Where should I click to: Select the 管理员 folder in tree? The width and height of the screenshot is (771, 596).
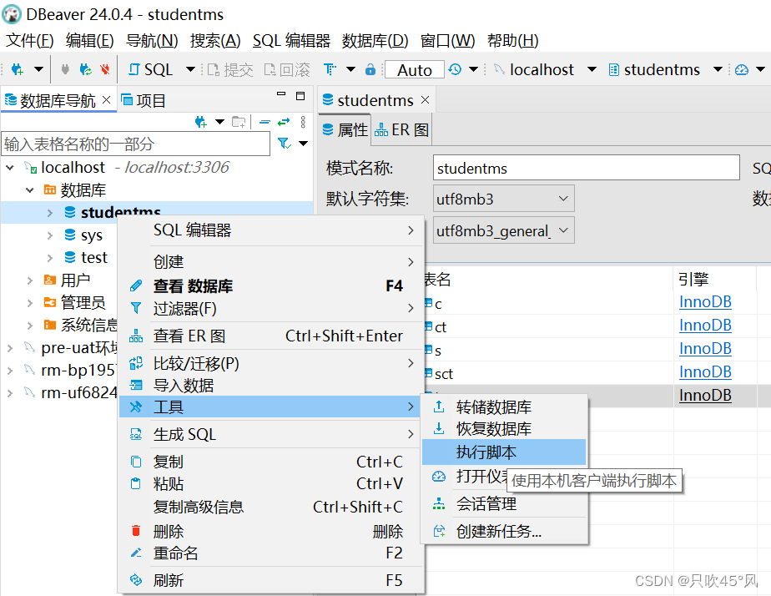point(83,302)
